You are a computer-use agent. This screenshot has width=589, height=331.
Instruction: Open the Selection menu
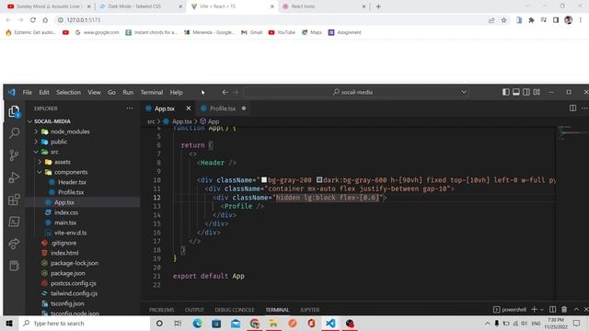click(68, 92)
